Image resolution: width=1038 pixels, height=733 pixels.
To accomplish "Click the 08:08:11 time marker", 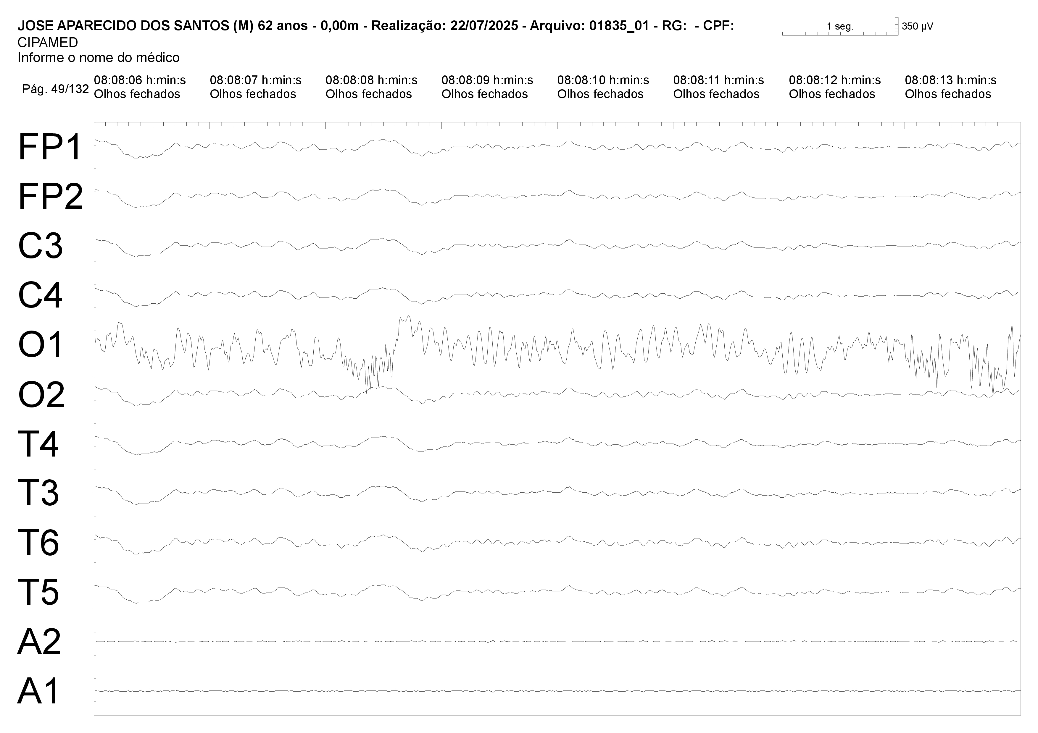I will pos(718,80).
